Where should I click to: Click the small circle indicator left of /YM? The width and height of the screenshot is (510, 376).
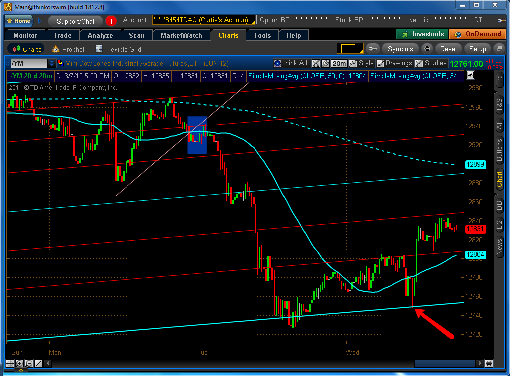tap(8, 63)
